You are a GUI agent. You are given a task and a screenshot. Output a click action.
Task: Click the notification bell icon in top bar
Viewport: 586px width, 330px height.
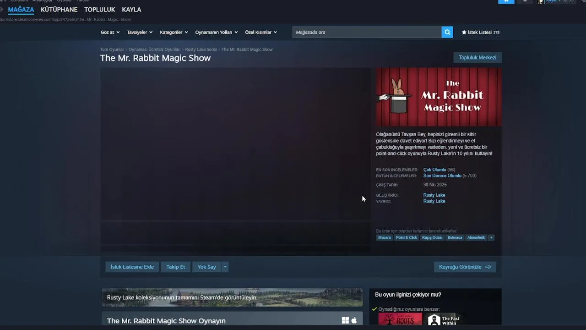(525, 1)
